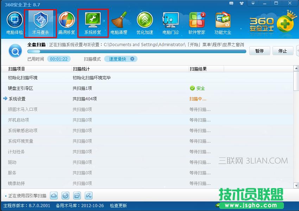Open the 速度最快 scan mode selector
This screenshot has width=299, height=211.
121,59
